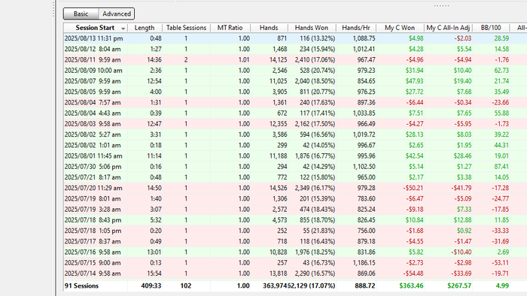The width and height of the screenshot is (527, 296).
Task: Click the -$41.79 All-In Adj value
Action: (x=461, y=189)
